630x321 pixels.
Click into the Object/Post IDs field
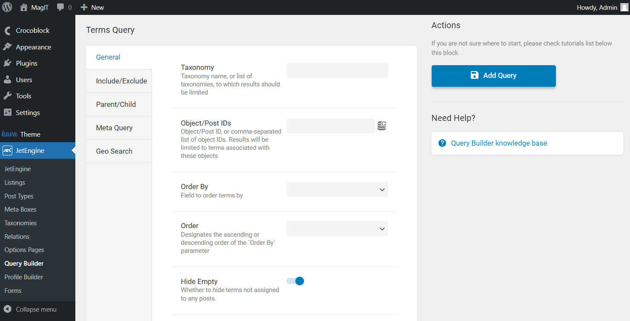pos(331,126)
